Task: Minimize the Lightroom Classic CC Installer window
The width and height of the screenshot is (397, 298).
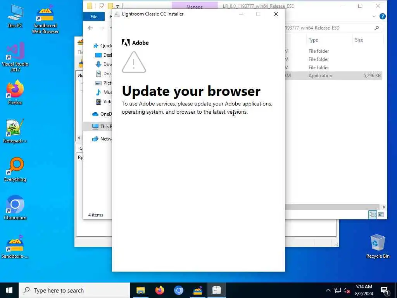Action: coord(241,14)
